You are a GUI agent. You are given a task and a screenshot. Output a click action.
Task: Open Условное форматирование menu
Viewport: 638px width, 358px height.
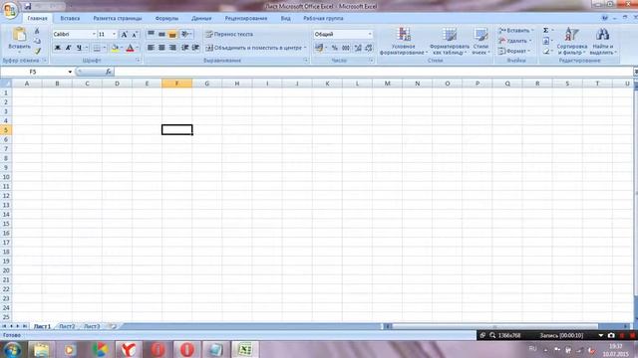403,41
